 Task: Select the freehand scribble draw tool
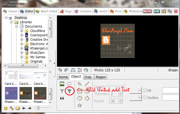pyautogui.click(x=80, y=84)
